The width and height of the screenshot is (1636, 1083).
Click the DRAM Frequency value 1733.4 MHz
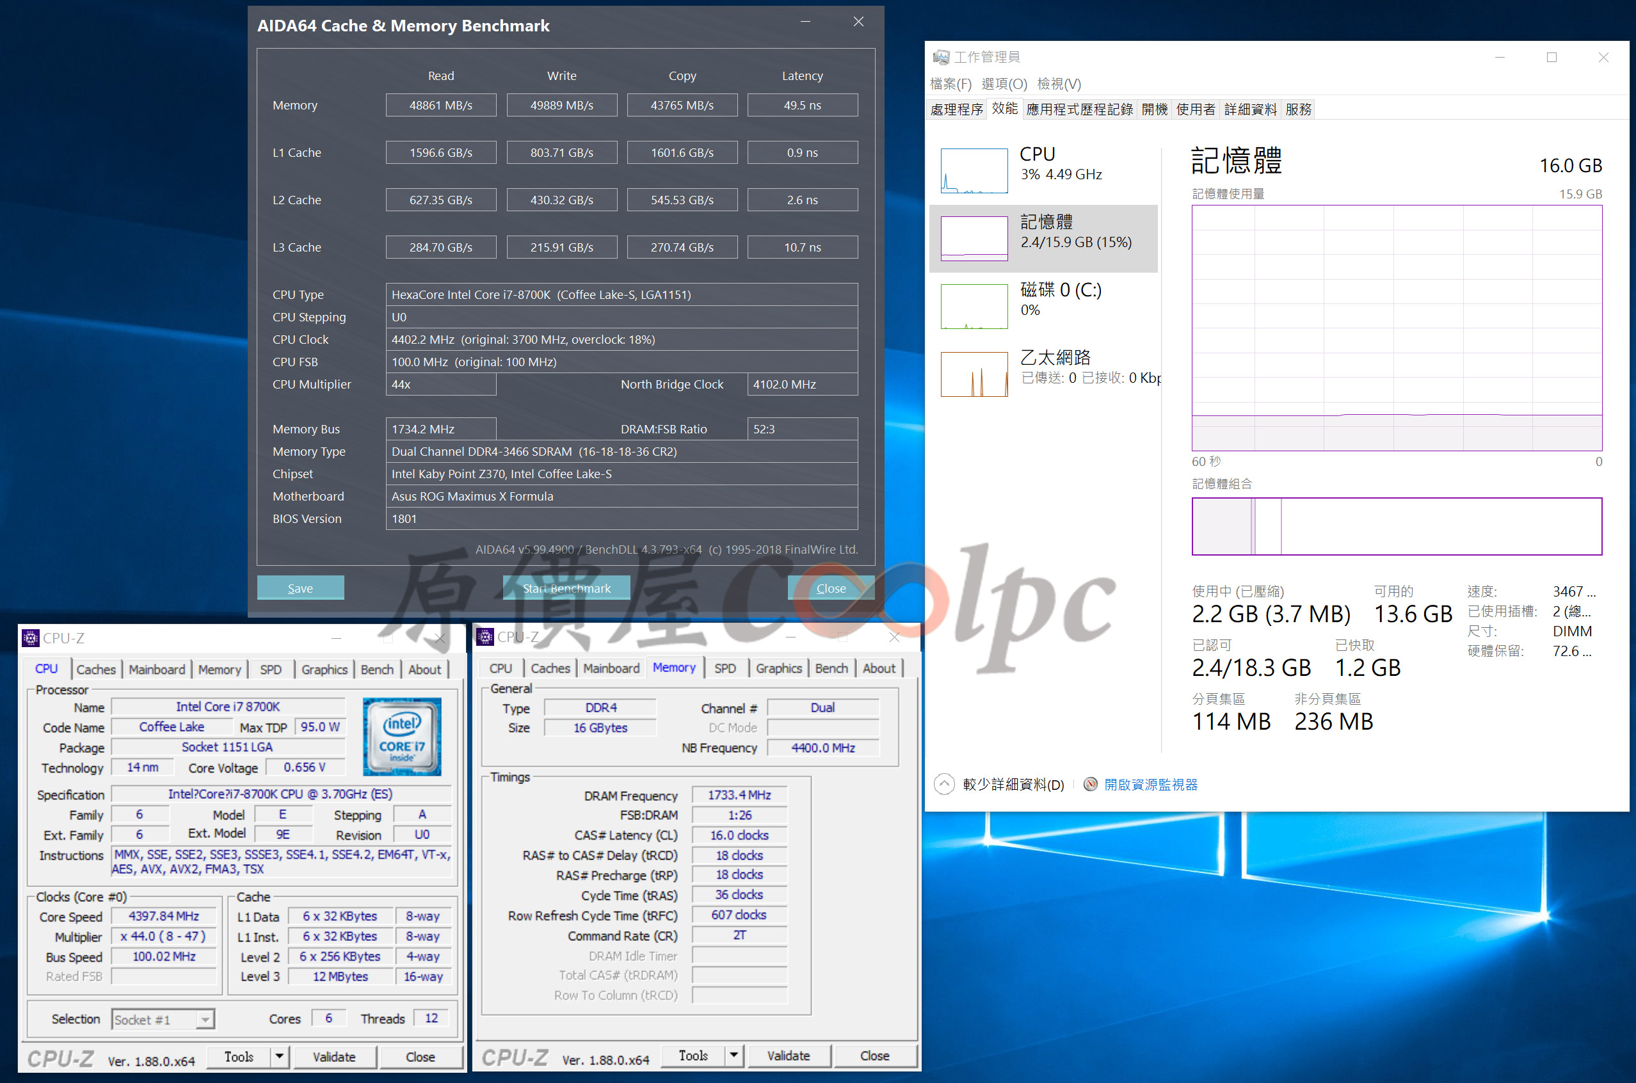(x=739, y=795)
